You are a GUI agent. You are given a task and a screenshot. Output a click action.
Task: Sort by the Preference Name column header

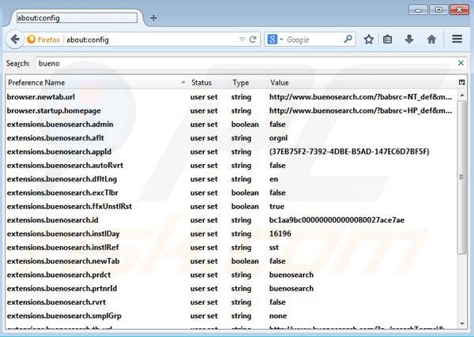(x=96, y=82)
